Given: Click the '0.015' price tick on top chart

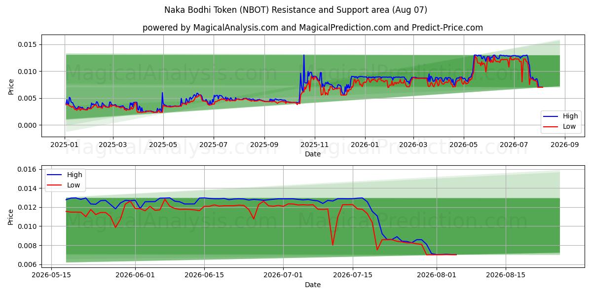Looking at the screenshot, I should click(28, 45).
